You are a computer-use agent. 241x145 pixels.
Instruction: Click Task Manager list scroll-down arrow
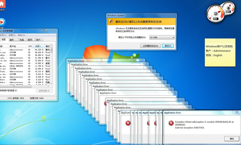(x=51, y=83)
